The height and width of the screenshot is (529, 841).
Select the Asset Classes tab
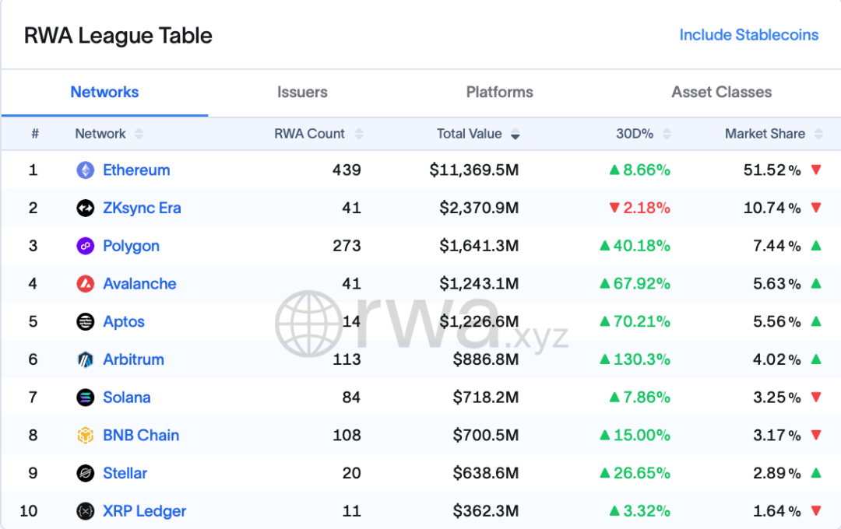721,92
